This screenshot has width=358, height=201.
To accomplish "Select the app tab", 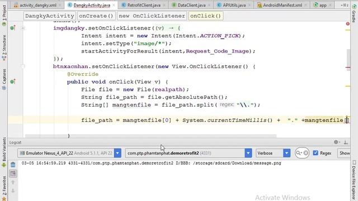I will (x=323, y=5).
